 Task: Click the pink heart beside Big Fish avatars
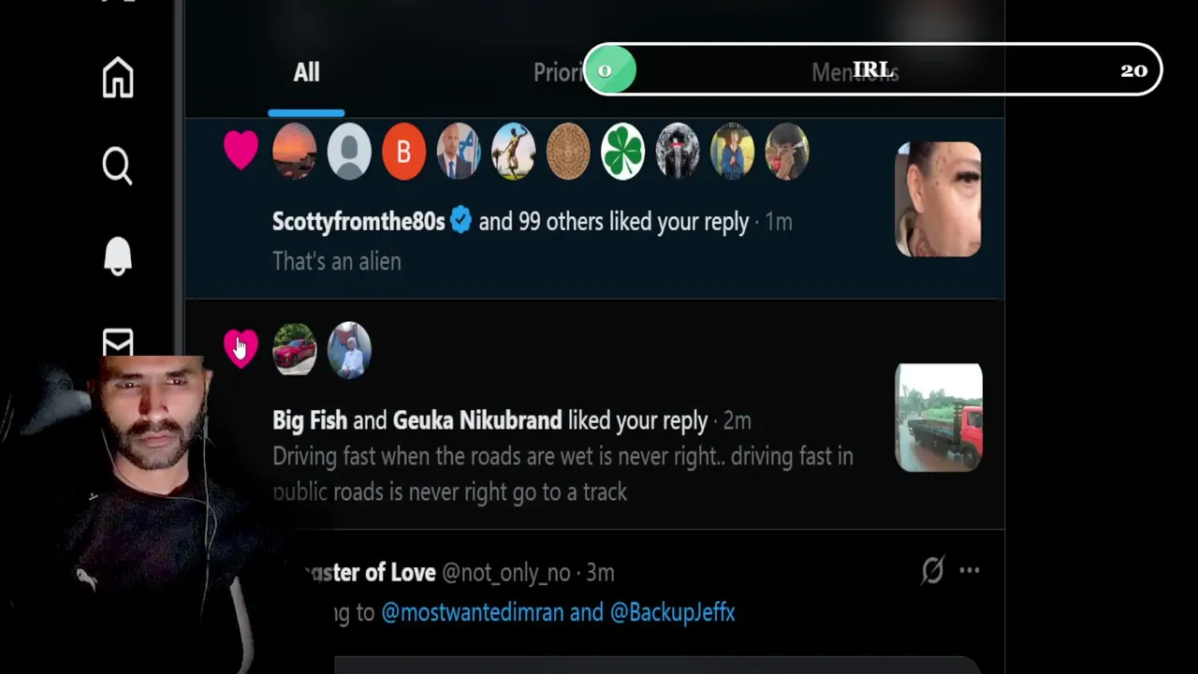pos(241,348)
